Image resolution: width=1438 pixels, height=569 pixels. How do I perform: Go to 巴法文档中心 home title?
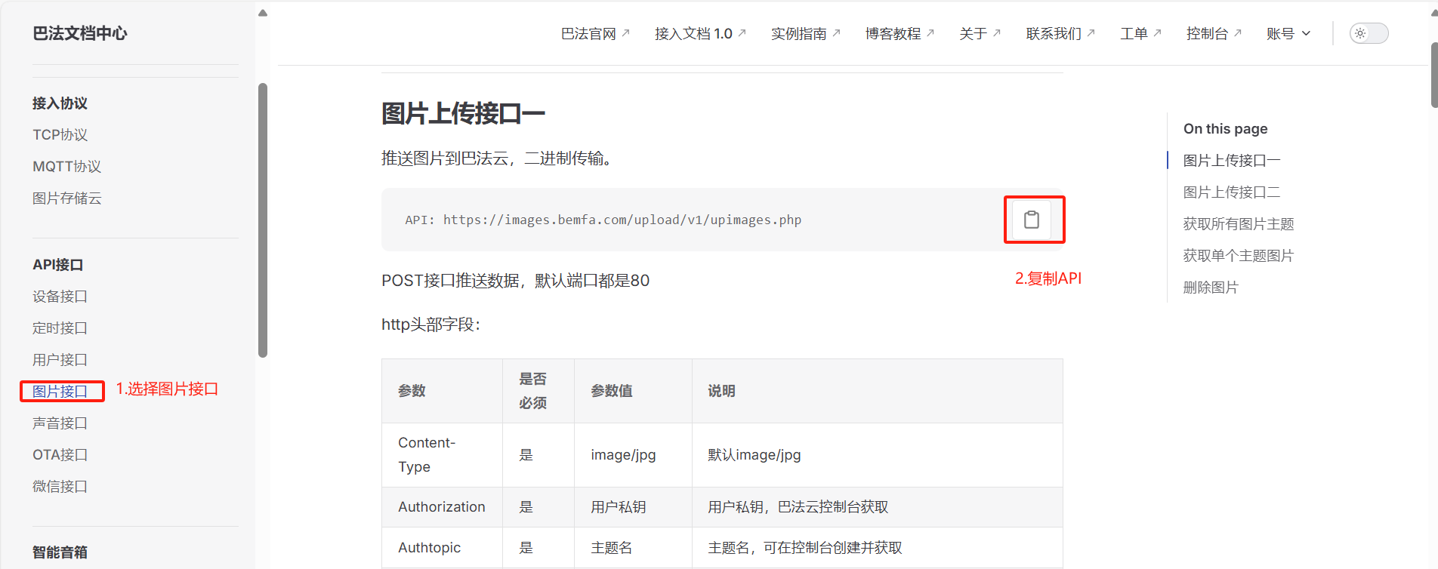(80, 33)
